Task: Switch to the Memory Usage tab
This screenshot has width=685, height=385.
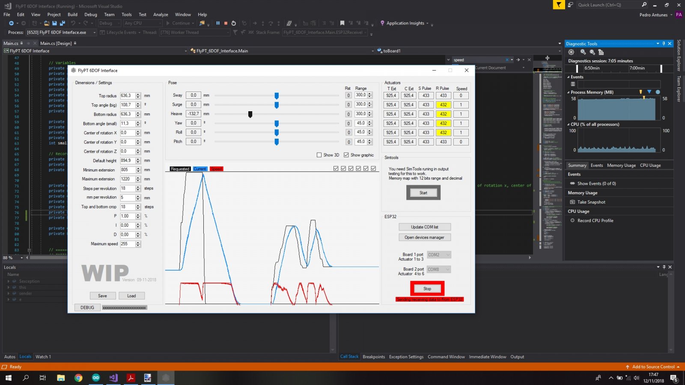Action: [x=621, y=165]
